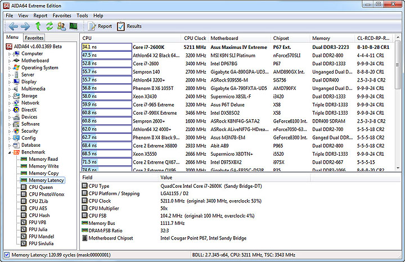Click the Forward navigation arrow
The image size is (405, 262).
click(25, 26)
